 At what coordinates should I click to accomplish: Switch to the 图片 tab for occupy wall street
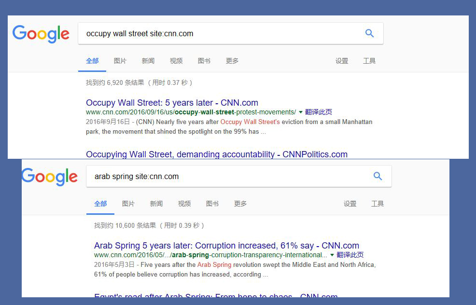[120, 61]
